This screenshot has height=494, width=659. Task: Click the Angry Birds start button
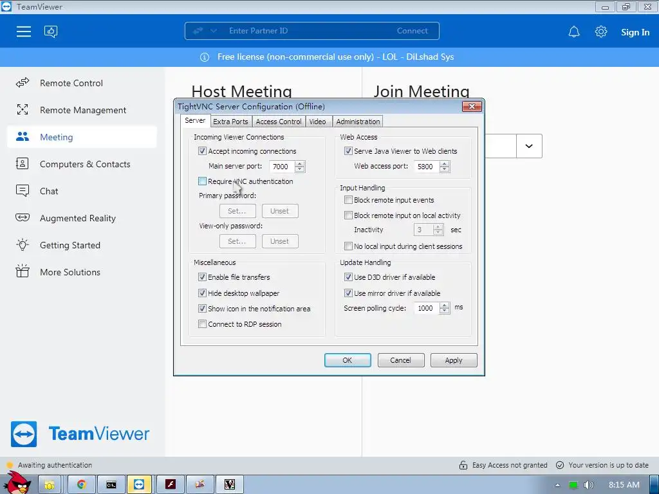pyautogui.click(x=17, y=483)
